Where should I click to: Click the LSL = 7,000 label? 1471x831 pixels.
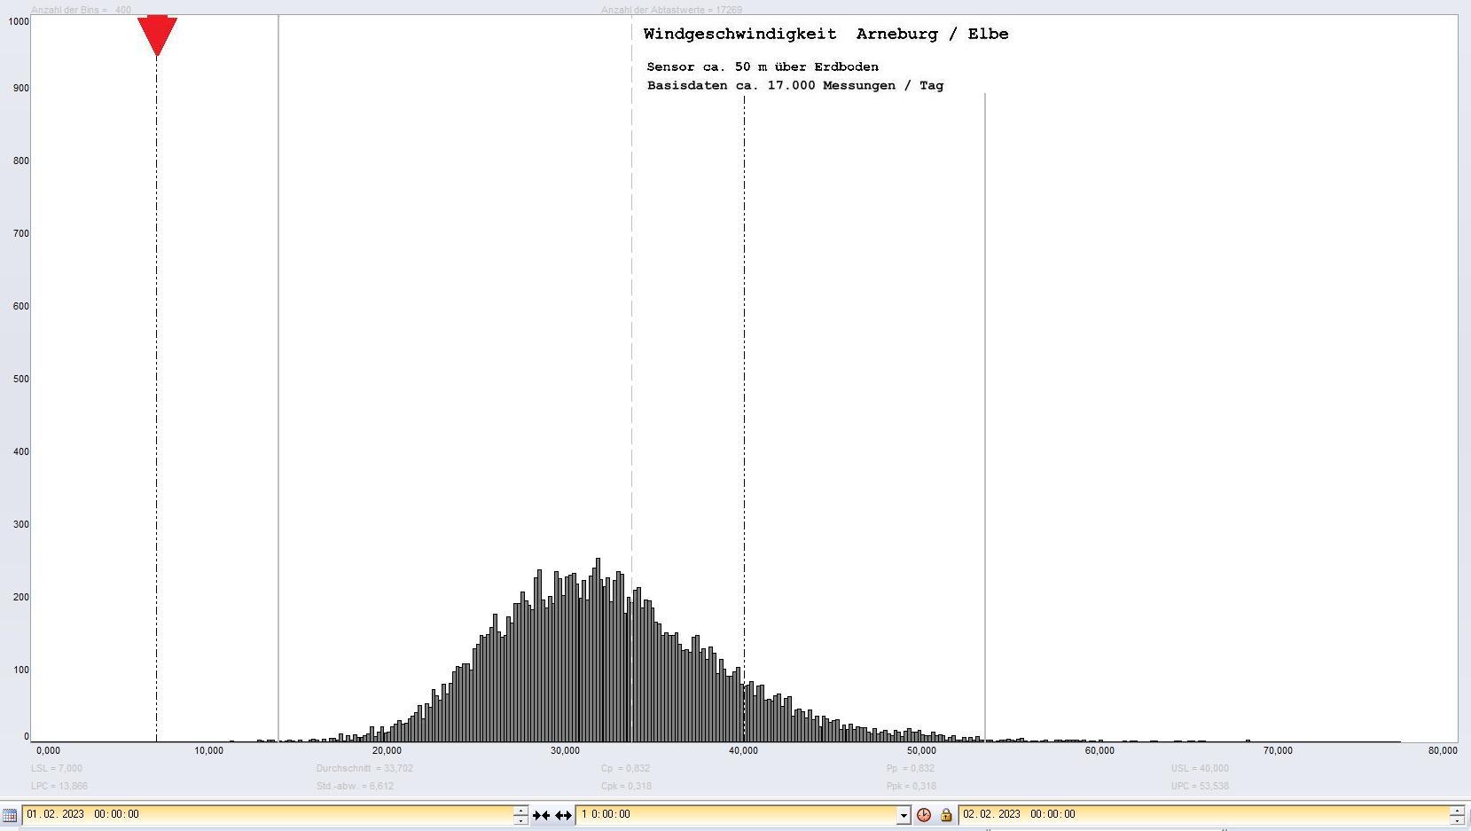click(57, 768)
